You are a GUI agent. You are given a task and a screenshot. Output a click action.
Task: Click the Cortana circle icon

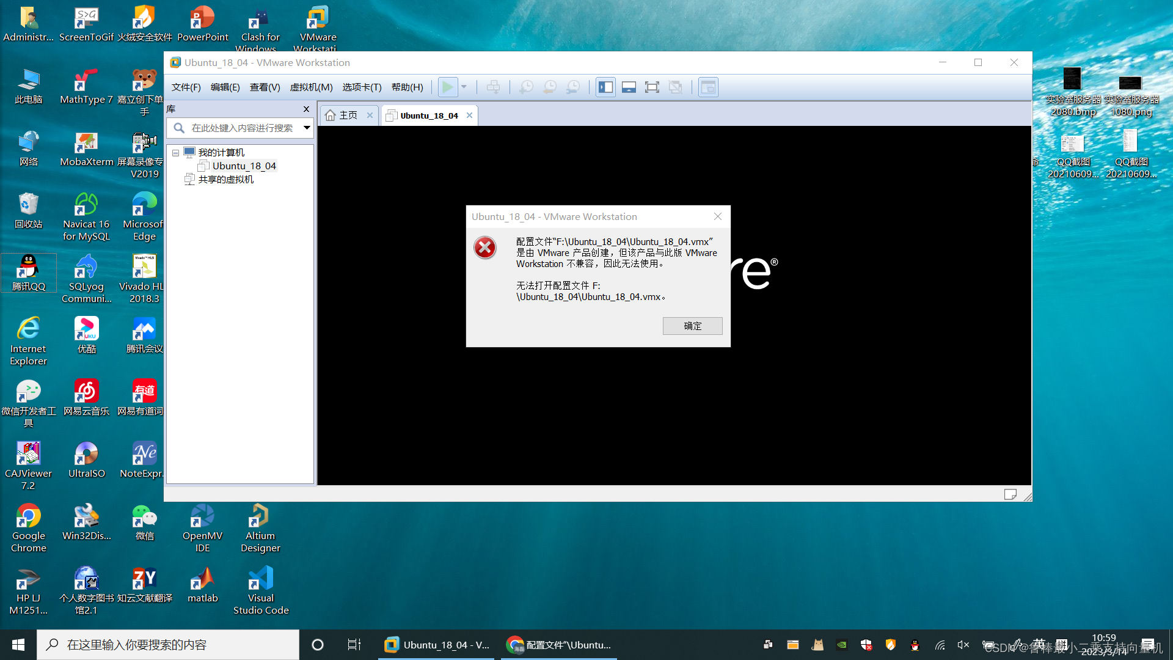(317, 645)
